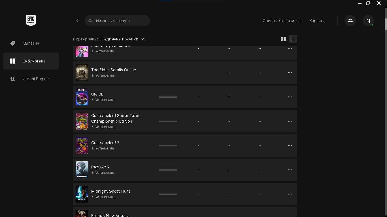The height and width of the screenshot is (217, 387).
Task: Click Guacamelee! Super Turbo cover thumbnail
Action: click(x=82, y=121)
